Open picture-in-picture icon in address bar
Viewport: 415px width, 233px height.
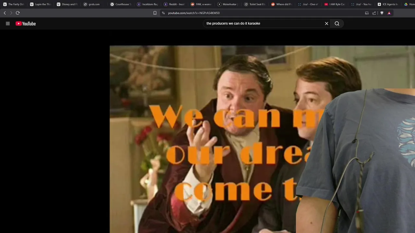(x=367, y=13)
